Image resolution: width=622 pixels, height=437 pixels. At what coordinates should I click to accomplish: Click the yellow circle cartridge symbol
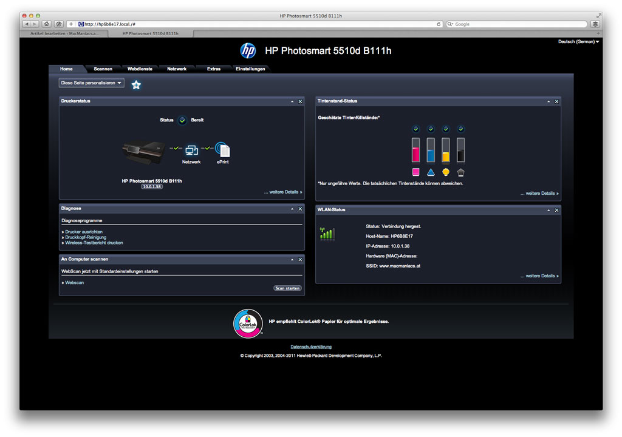[x=446, y=172]
